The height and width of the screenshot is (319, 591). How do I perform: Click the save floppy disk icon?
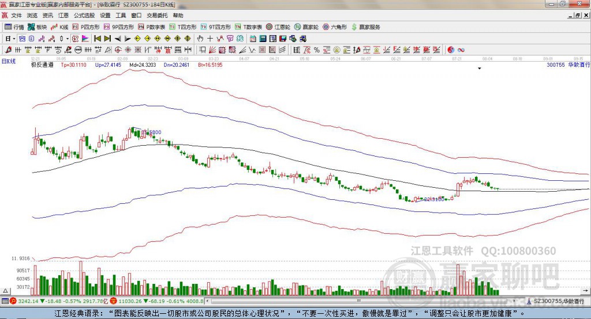(283, 39)
